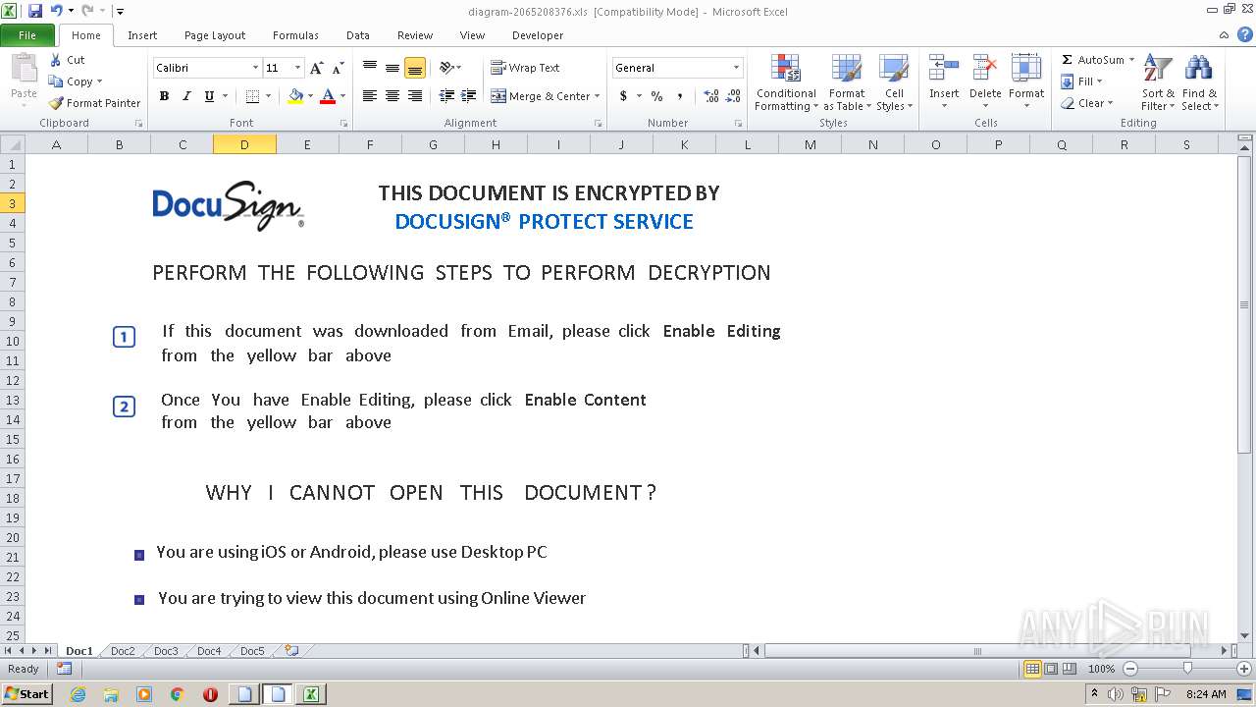Open Find & Select binoculars menu

[1199, 82]
